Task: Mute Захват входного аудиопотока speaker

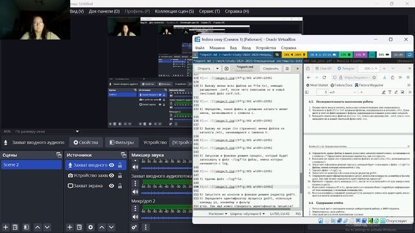Action: tap(136, 192)
